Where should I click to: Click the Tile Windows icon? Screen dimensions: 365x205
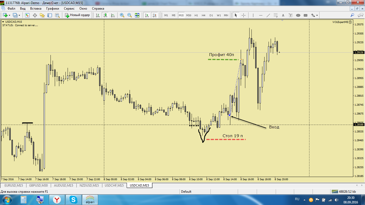click(137, 15)
